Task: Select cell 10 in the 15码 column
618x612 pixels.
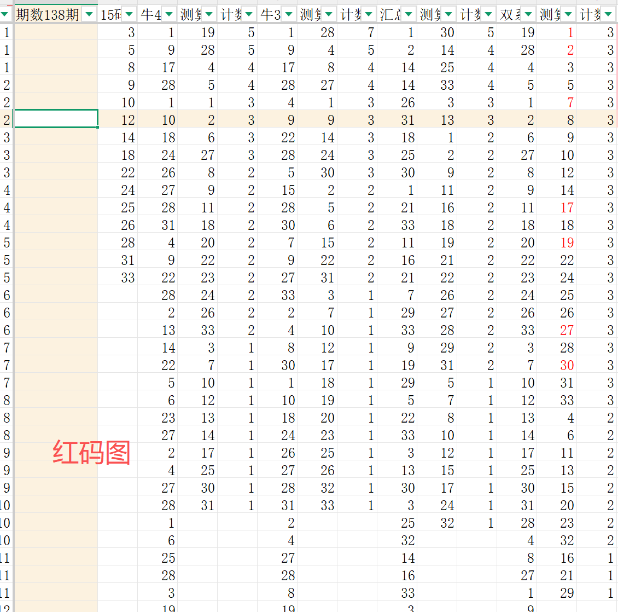Action: point(118,102)
